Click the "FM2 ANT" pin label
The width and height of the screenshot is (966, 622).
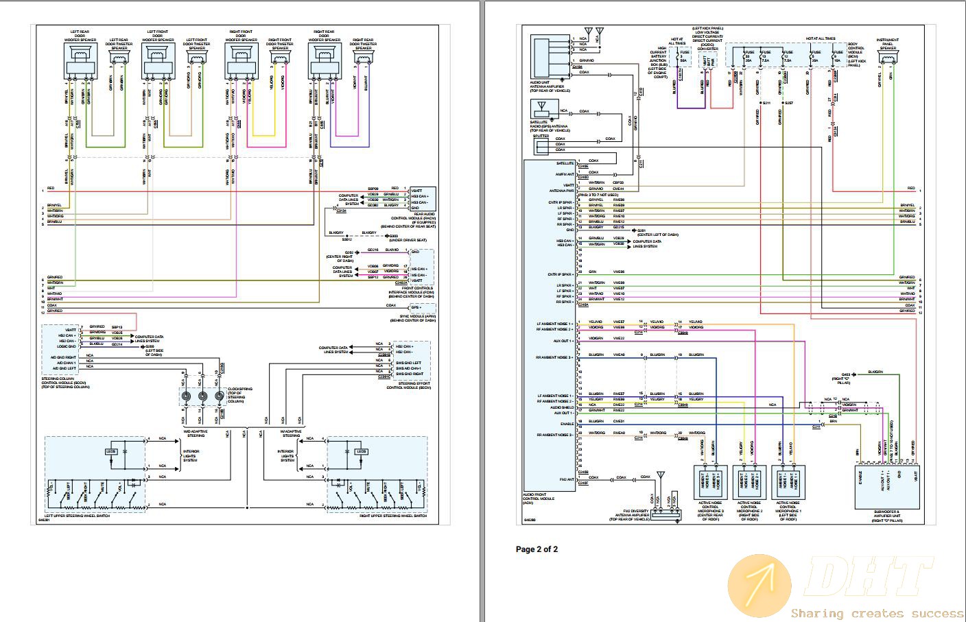pyautogui.click(x=566, y=478)
